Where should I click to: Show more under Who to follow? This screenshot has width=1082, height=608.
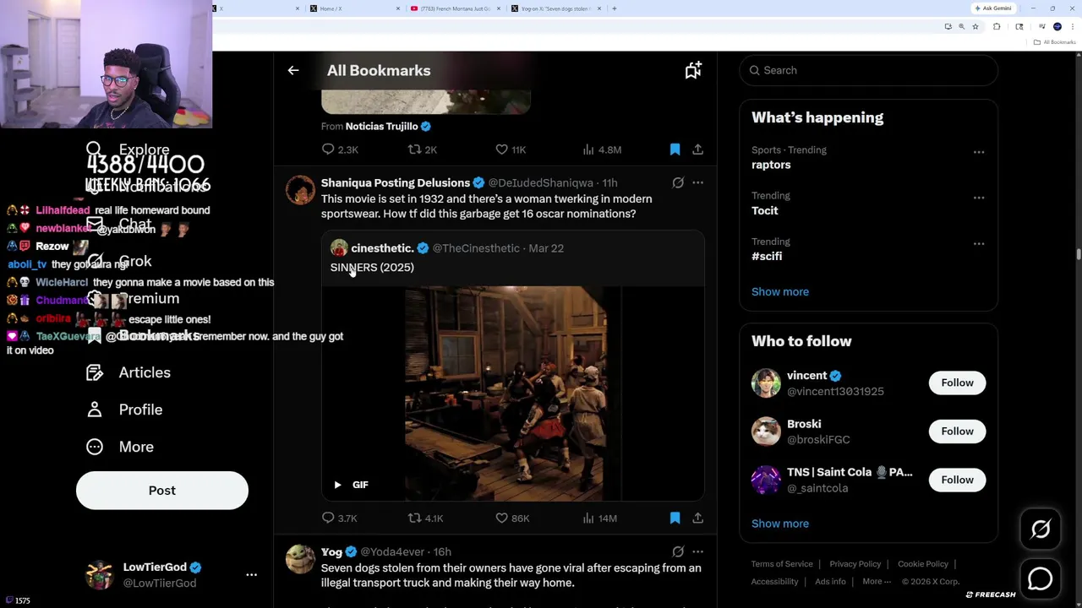click(x=780, y=524)
